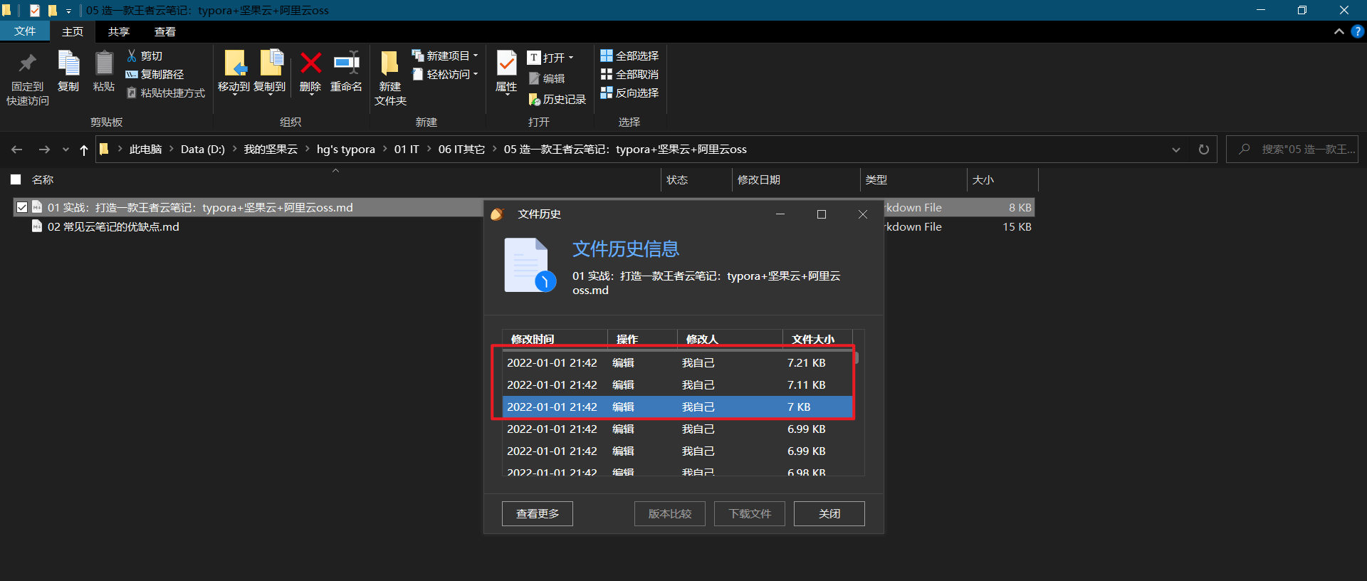Pin folder to Quick access
The image size is (1367, 581).
pyautogui.click(x=27, y=78)
